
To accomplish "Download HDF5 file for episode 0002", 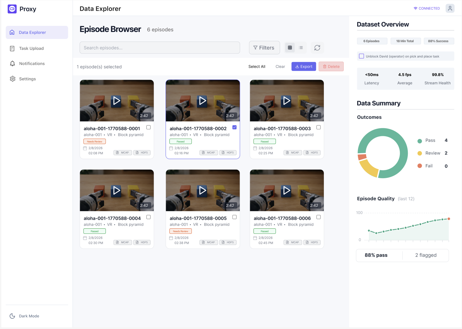I will coord(228,153).
